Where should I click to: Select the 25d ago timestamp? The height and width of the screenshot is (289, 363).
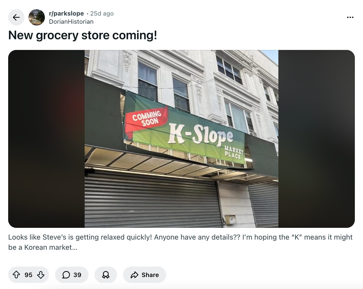tap(102, 14)
